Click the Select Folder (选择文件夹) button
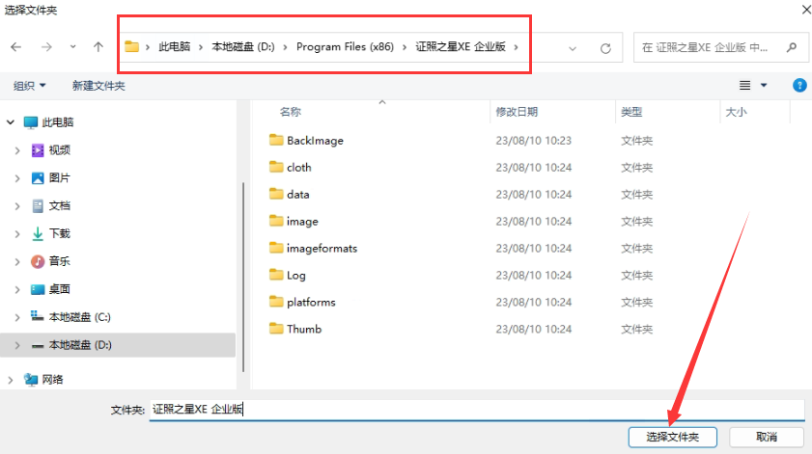 tap(671, 437)
